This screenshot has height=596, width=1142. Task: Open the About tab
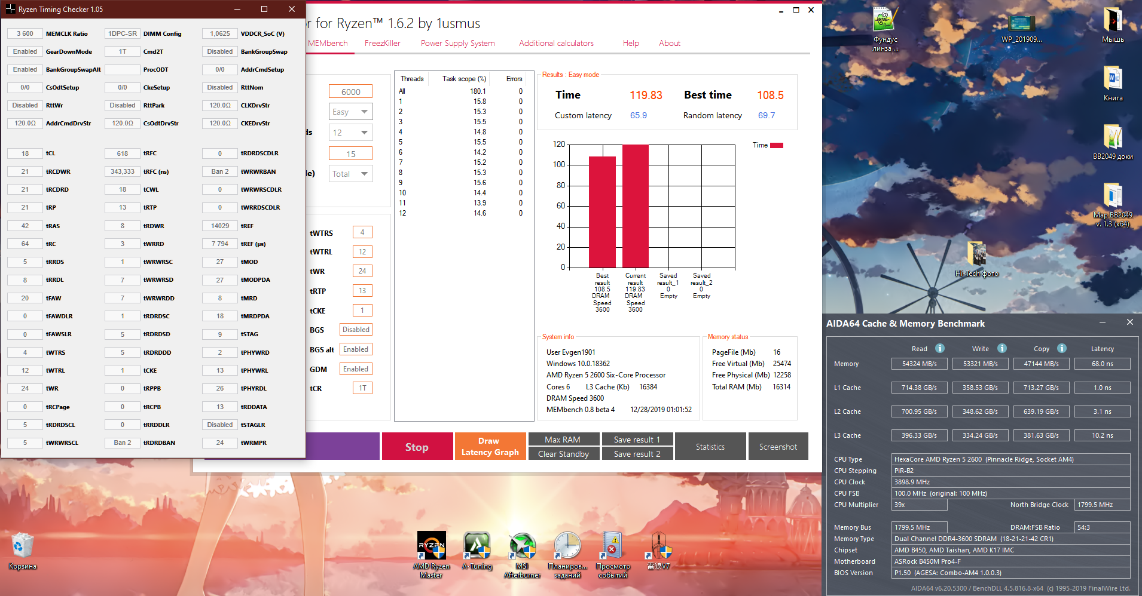pyautogui.click(x=670, y=43)
